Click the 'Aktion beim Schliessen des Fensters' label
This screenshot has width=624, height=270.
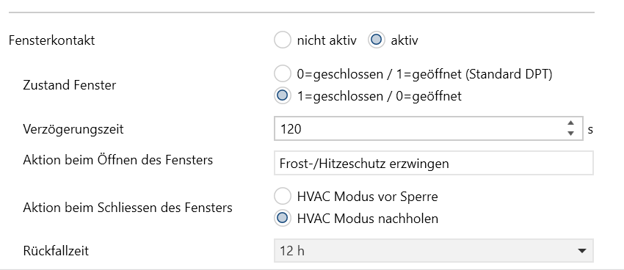[128, 208]
